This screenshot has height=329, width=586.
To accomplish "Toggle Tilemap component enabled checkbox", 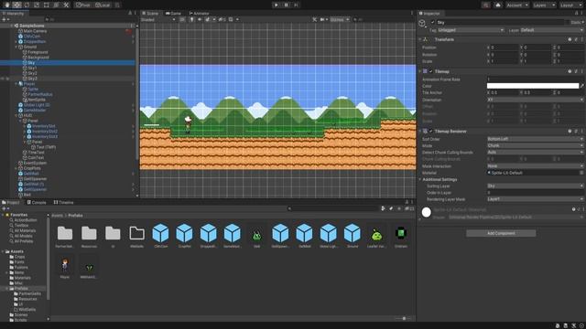I will [431, 71].
